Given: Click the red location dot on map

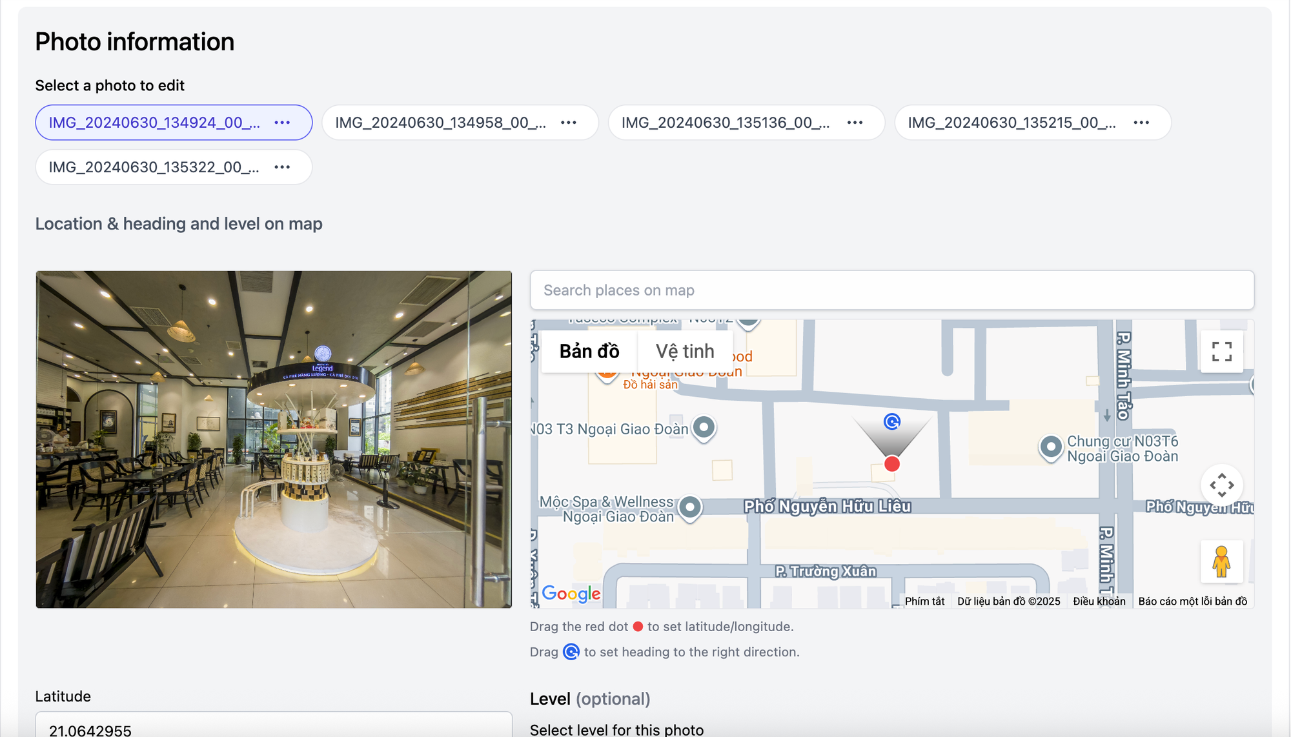Looking at the screenshot, I should [x=891, y=463].
